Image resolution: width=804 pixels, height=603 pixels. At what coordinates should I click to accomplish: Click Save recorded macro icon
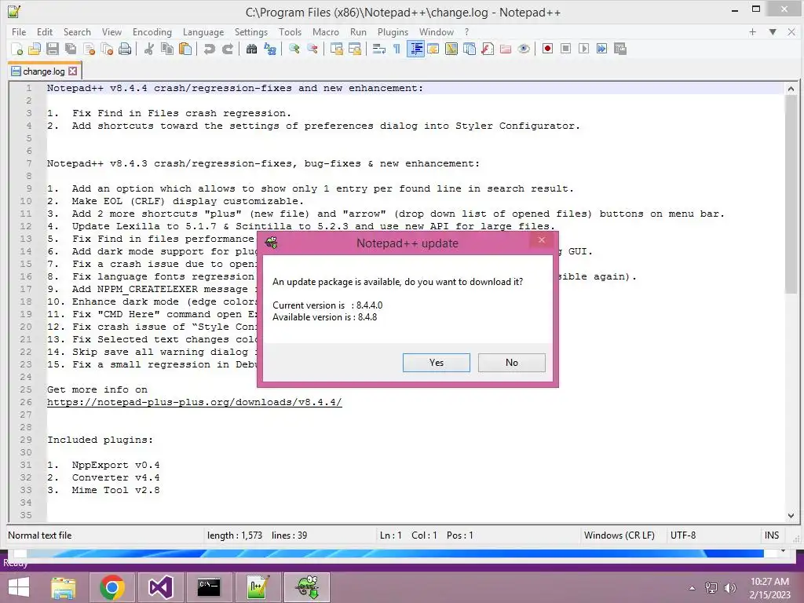click(620, 49)
